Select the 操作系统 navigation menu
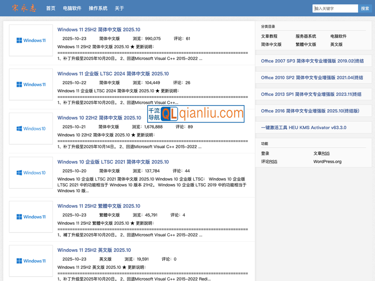This screenshot has width=375, height=281. 98,8
